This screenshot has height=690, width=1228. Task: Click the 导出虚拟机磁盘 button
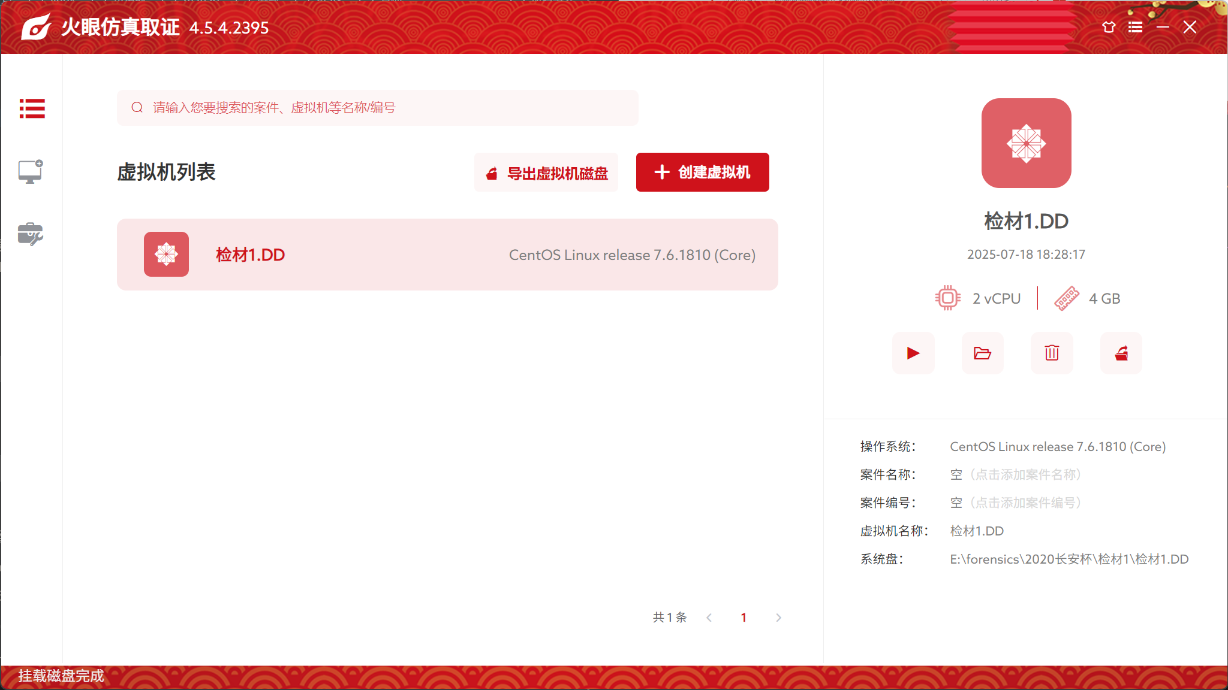click(x=546, y=173)
